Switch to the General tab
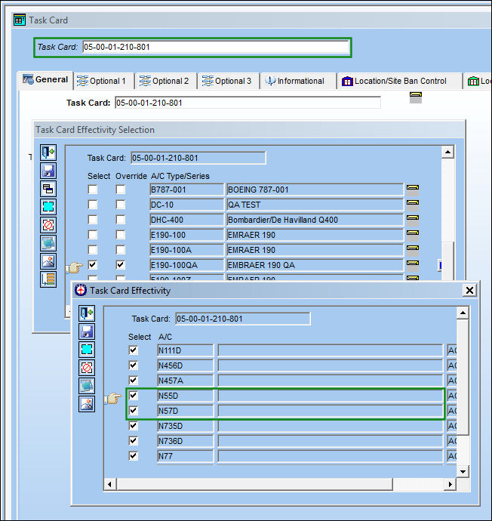This screenshot has width=492, height=521. click(45, 80)
